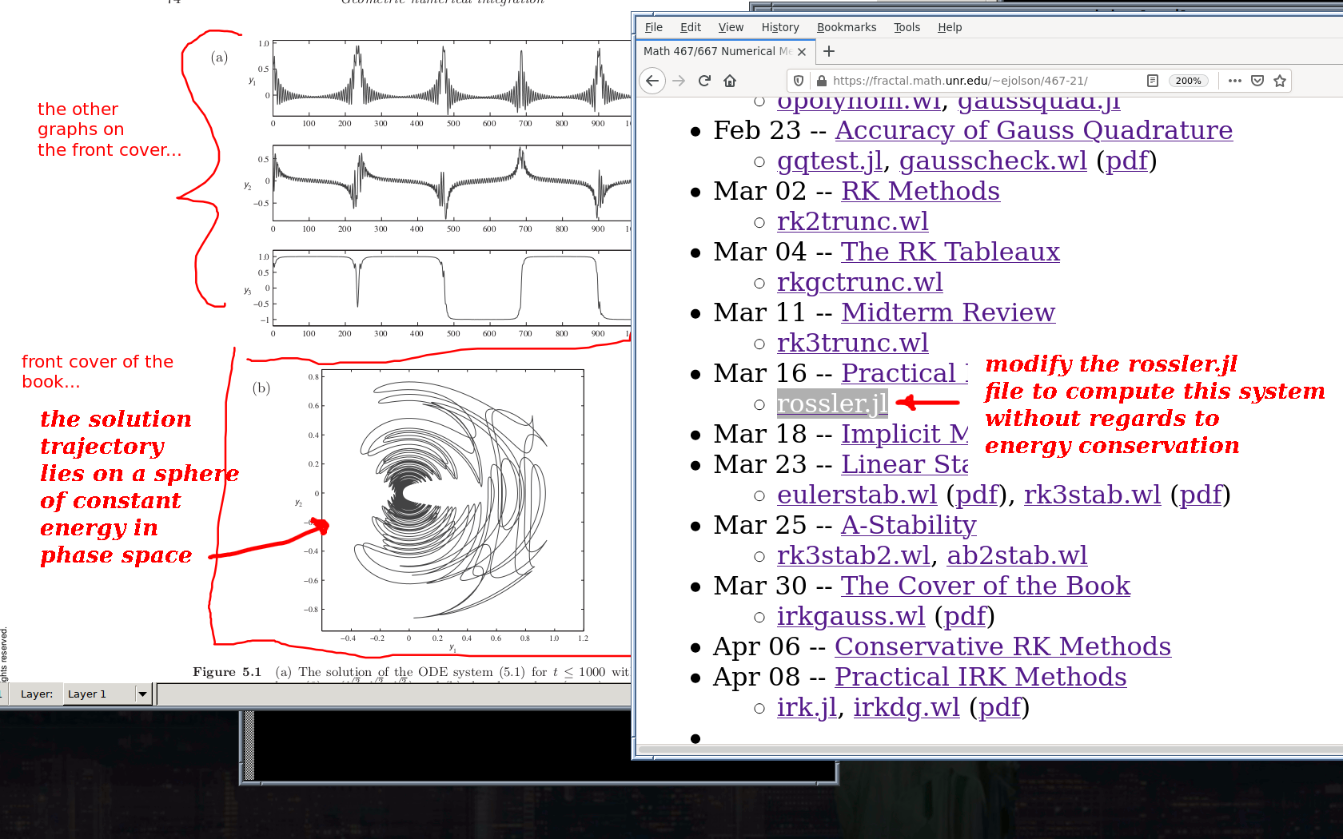This screenshot has height=839, width=1343.
Task: Reset the 200% zoom level indicator
Action: point(1188,81)
